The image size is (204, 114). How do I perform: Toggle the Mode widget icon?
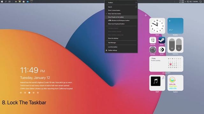[162, 50]
